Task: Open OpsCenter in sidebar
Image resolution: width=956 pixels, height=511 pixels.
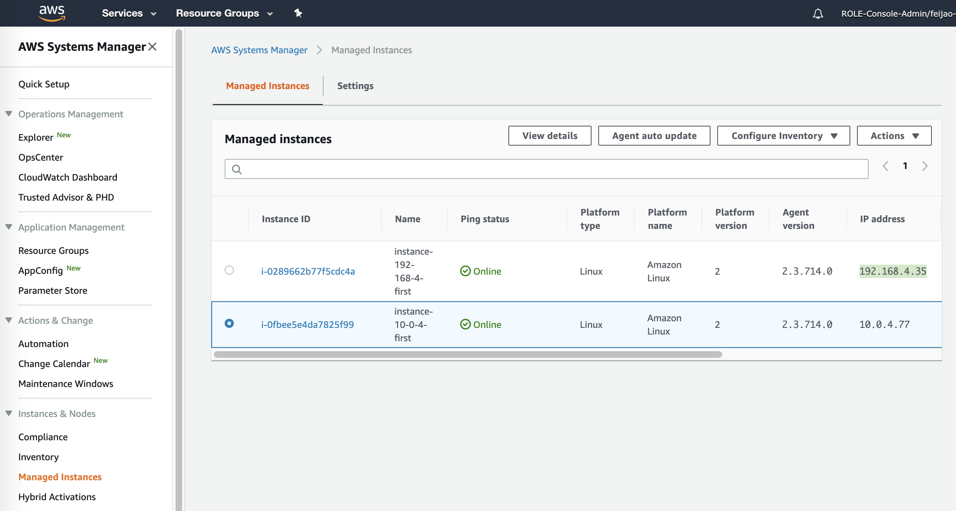Action: point(41,157)
